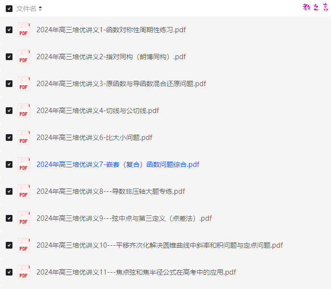Image resolution: width=331 pixels, height=289 pixels.
Task: Click the PDF icon for 培优讲义2 指对同构
Action: [24, 57]
